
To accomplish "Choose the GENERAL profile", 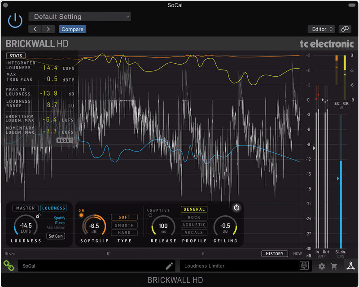I will pyautogui.click(x=194, y=209).
